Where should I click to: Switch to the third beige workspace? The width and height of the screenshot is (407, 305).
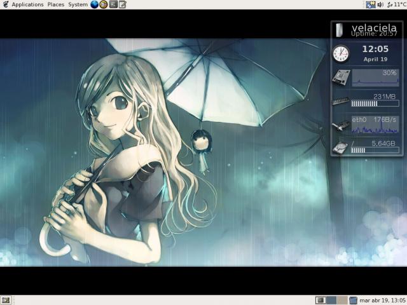(342, 301)
